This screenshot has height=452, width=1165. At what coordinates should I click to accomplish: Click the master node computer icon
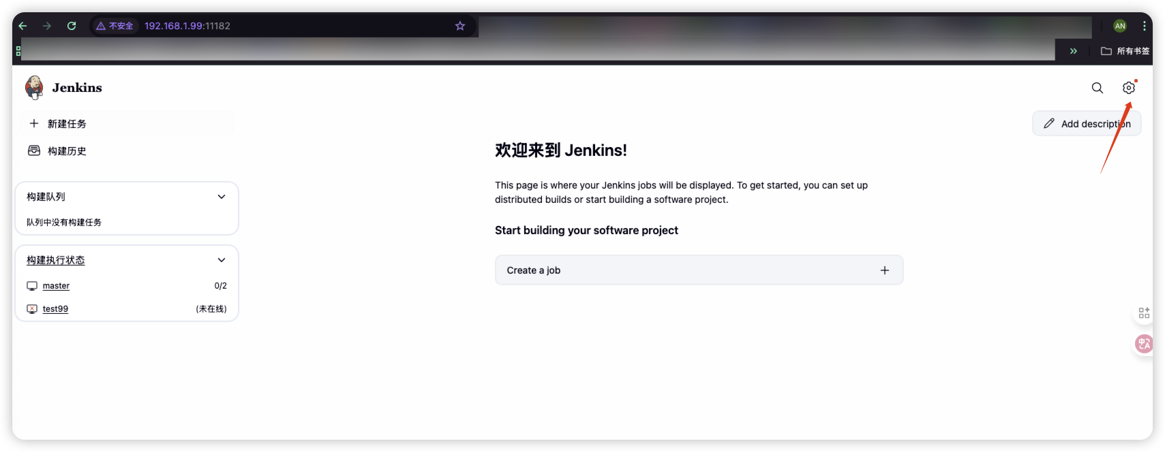32,286
